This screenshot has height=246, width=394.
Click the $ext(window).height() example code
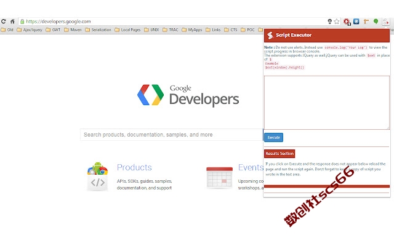click(x=284, y=68)
